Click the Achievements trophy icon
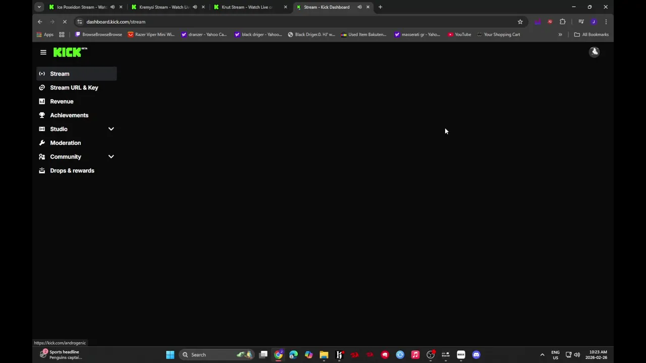Viewport: 646px width, 363px height. [42, 115]
